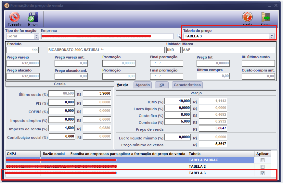Open Ajuda help icon

[247, 17]
